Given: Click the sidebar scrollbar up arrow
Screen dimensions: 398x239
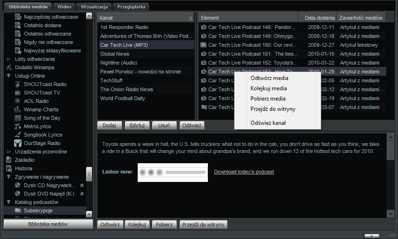Looking at the screenshot, I should (89, 16).
